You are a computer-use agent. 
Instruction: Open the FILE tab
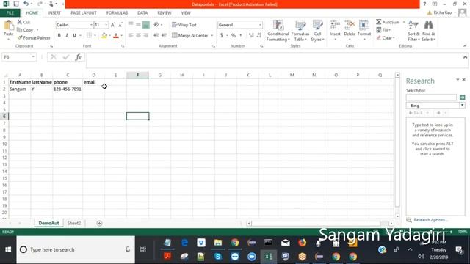pos(10,13)
